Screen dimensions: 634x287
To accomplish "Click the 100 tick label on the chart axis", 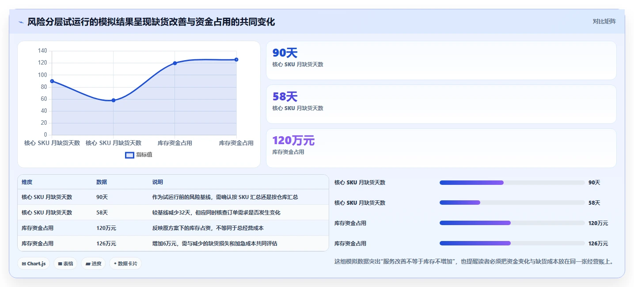I will pyautogui.click(x=42, y=75).
